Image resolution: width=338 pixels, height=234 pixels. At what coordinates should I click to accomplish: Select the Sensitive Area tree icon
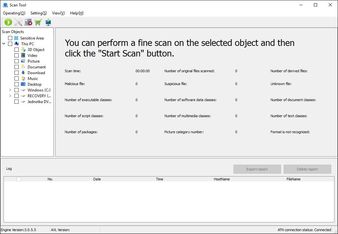pos(16,38)
